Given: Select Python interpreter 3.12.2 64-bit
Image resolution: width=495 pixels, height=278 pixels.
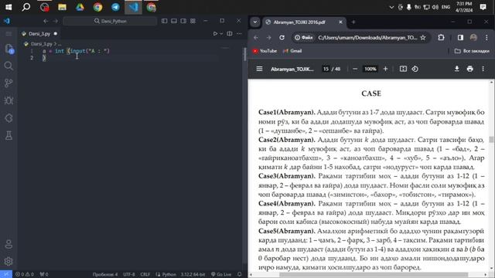Looking at the screenshot, I should point(193,274).
